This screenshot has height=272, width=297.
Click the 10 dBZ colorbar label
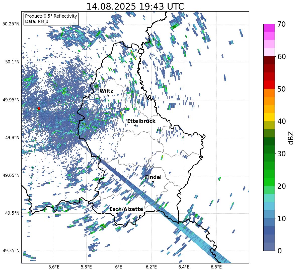(x=281, y=218)
